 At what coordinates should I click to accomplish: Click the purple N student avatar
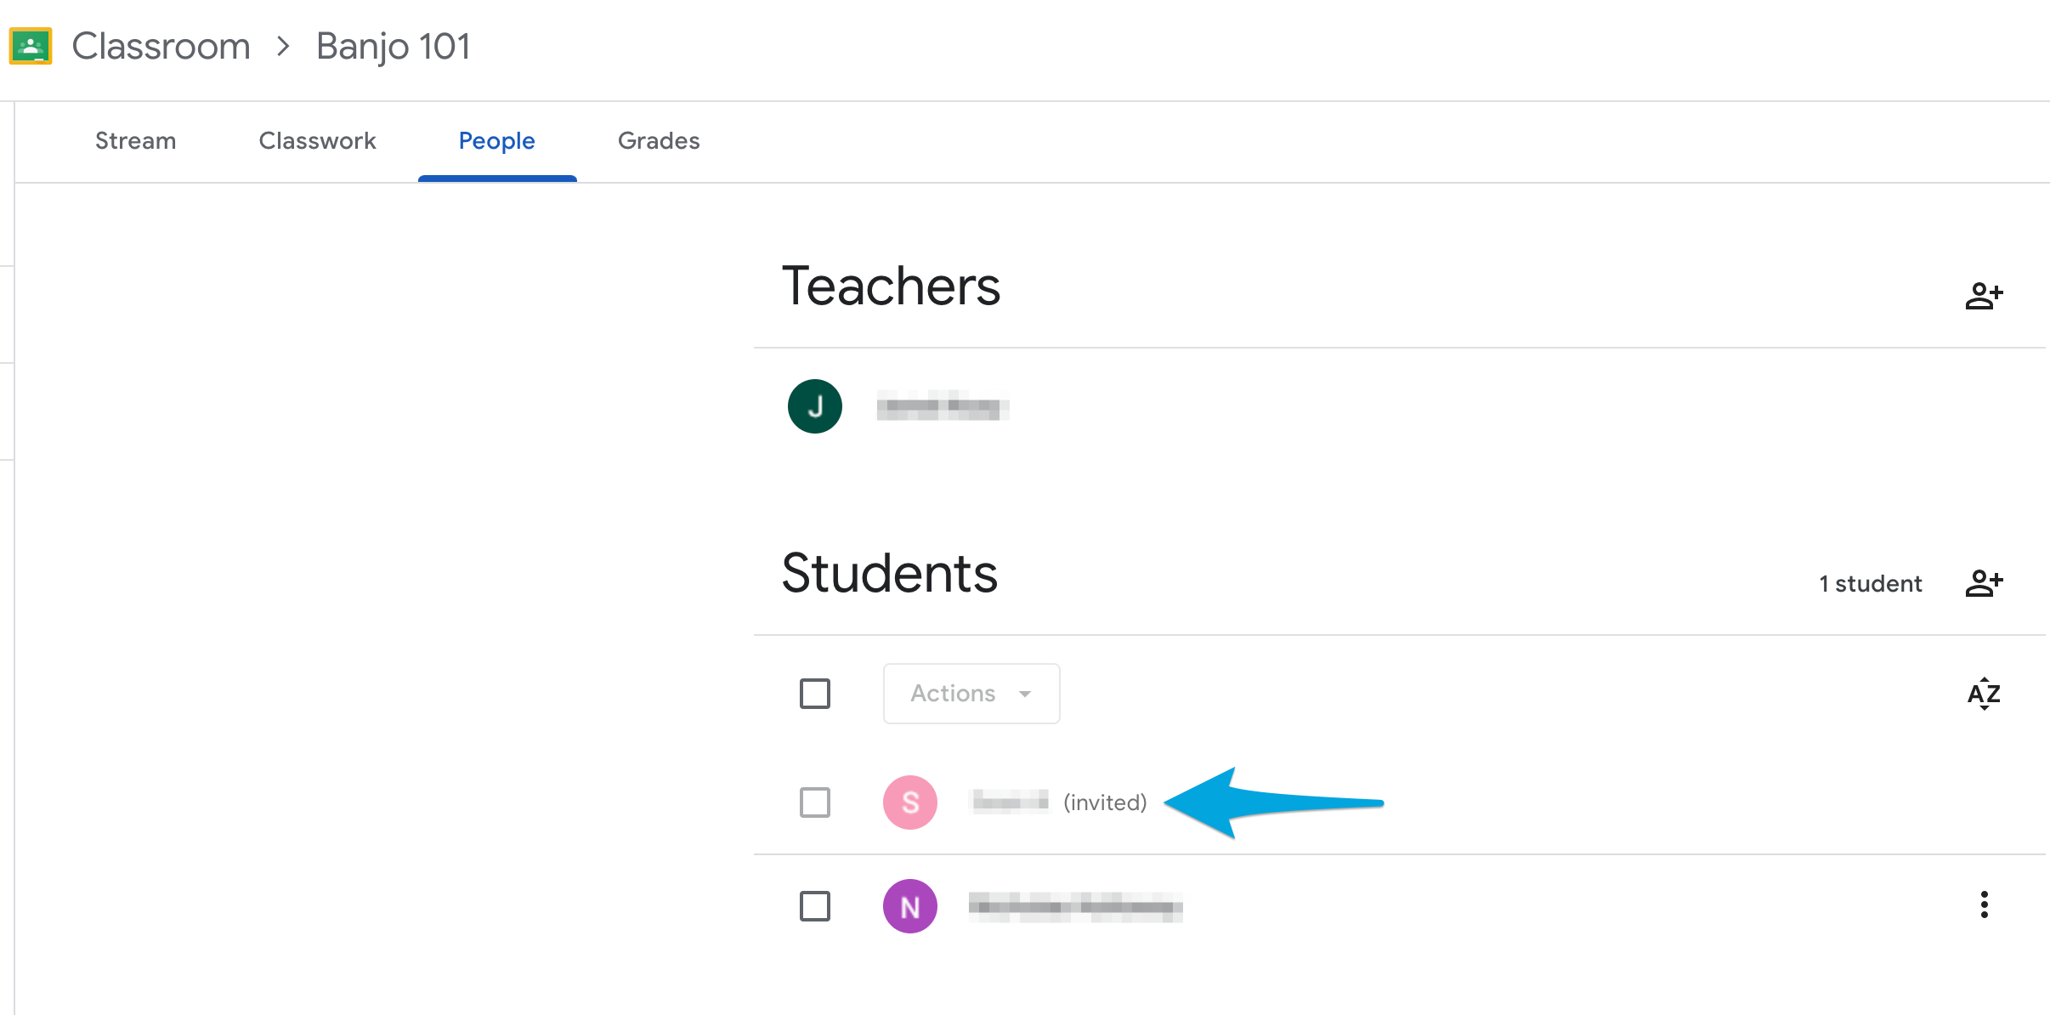coord(910,906)
